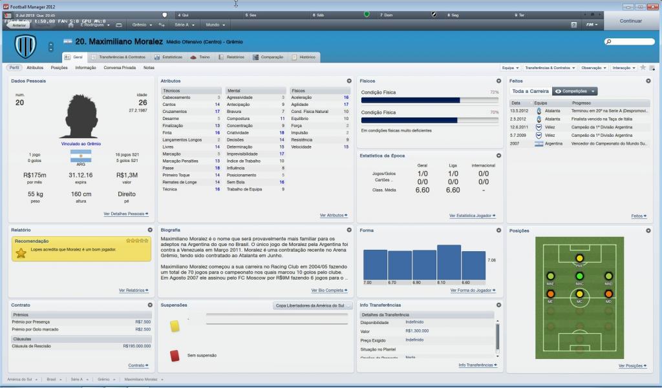
Task: Open the FM menu dropdown
Action: click(x=592, y=25)
